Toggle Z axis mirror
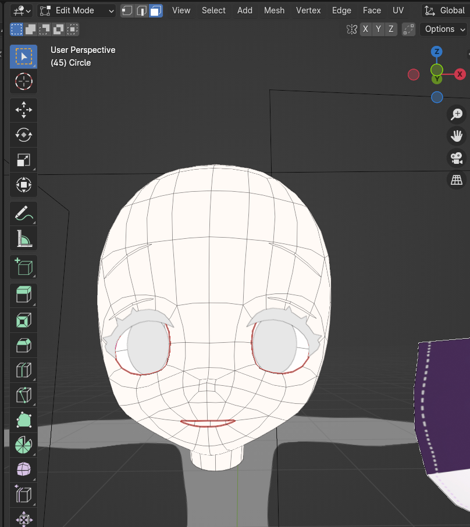 coord(391,29)
